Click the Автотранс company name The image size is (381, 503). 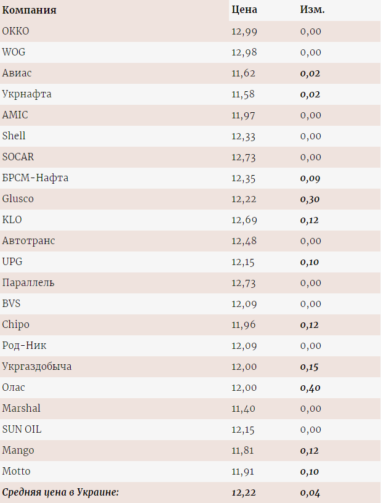click(28, 241)
